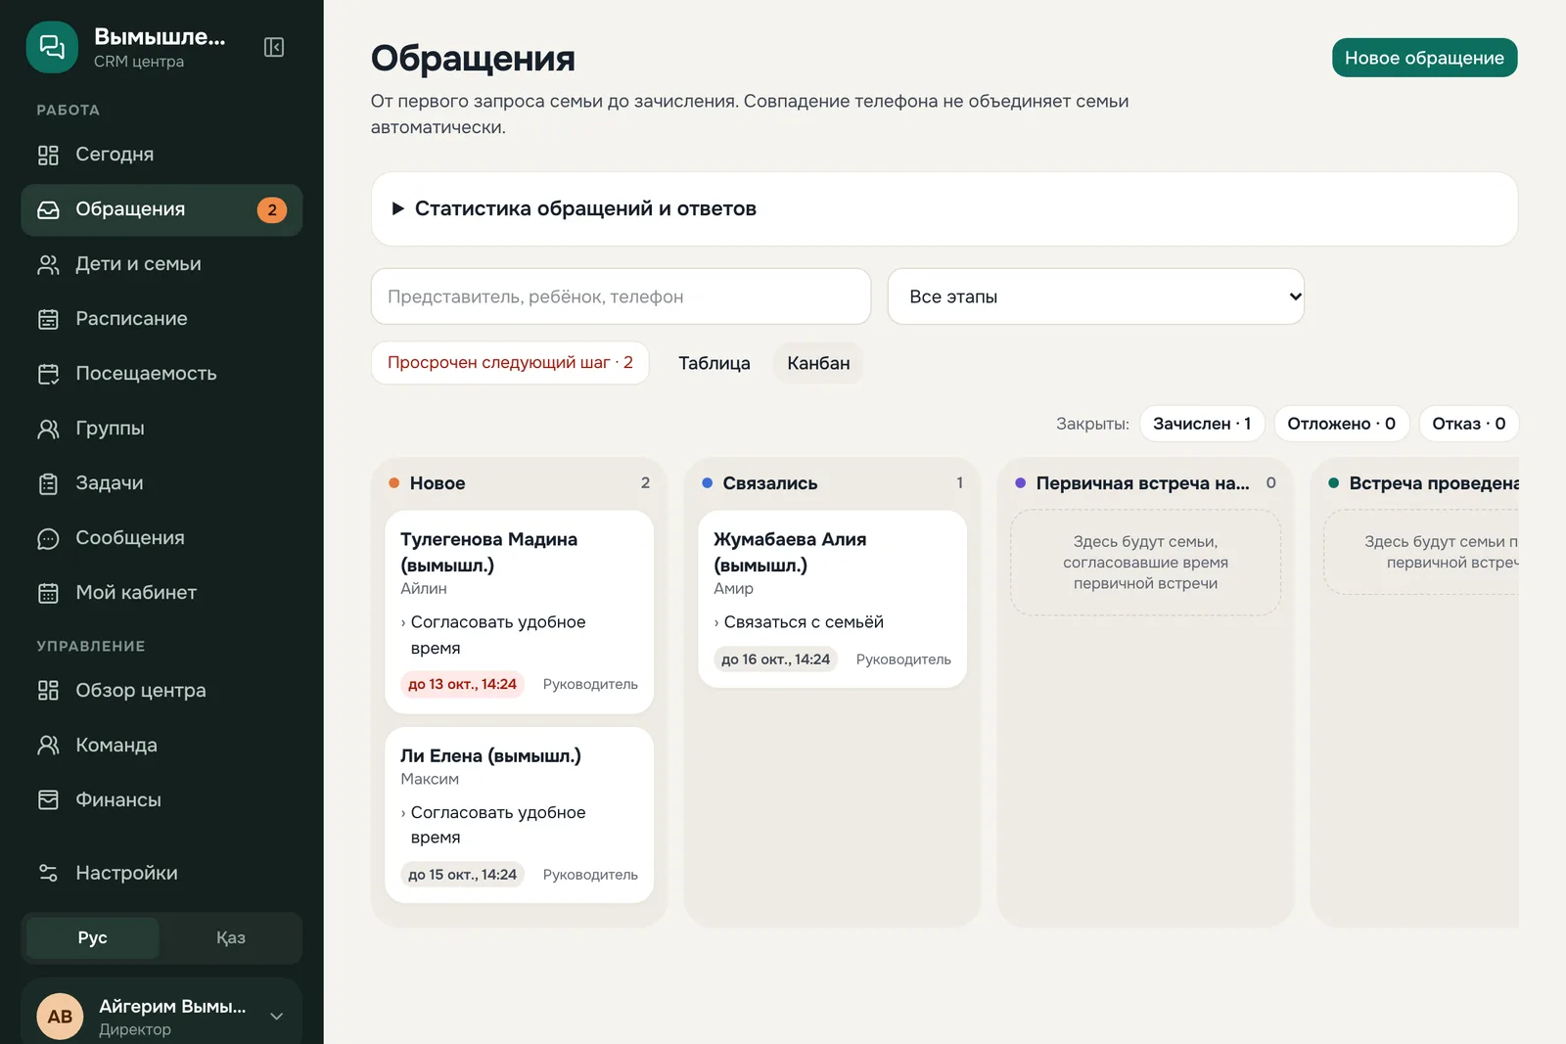Image resolution: width=1566 pixels, height=1044 pixels.
Task: Switch language to Рус
Action: [x=93, y=937]
